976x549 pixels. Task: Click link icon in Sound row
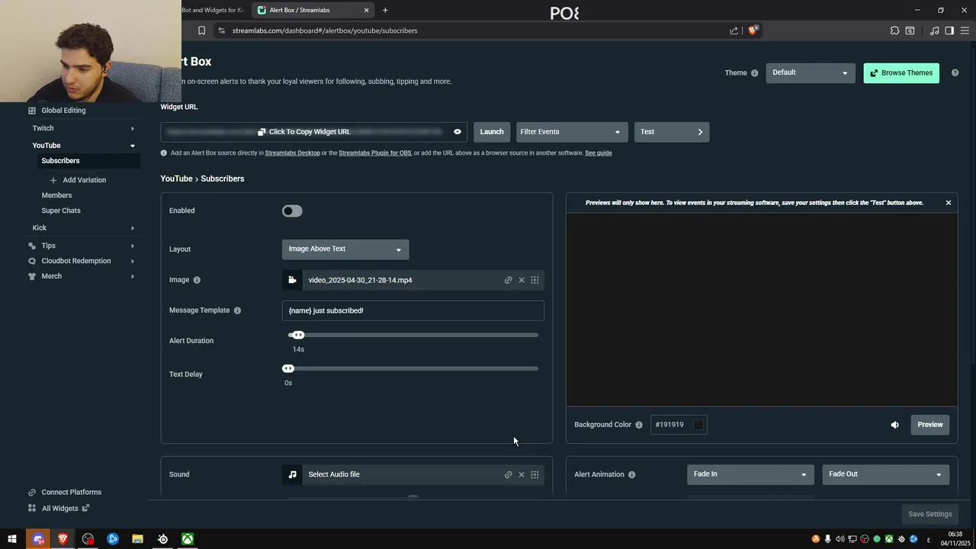508,474
